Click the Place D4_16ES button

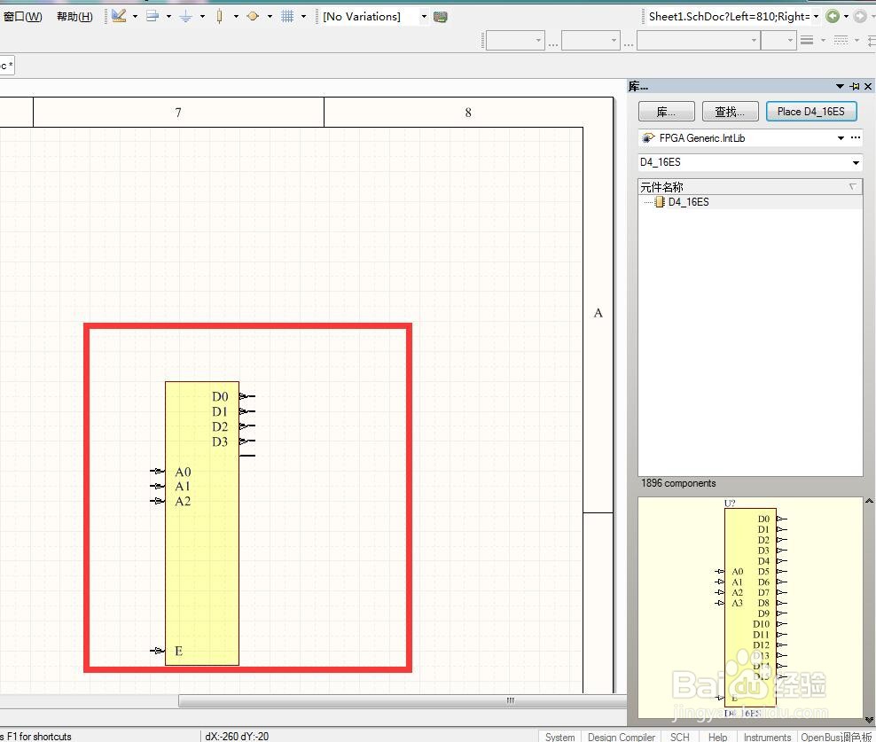click(x=811, y=111)
